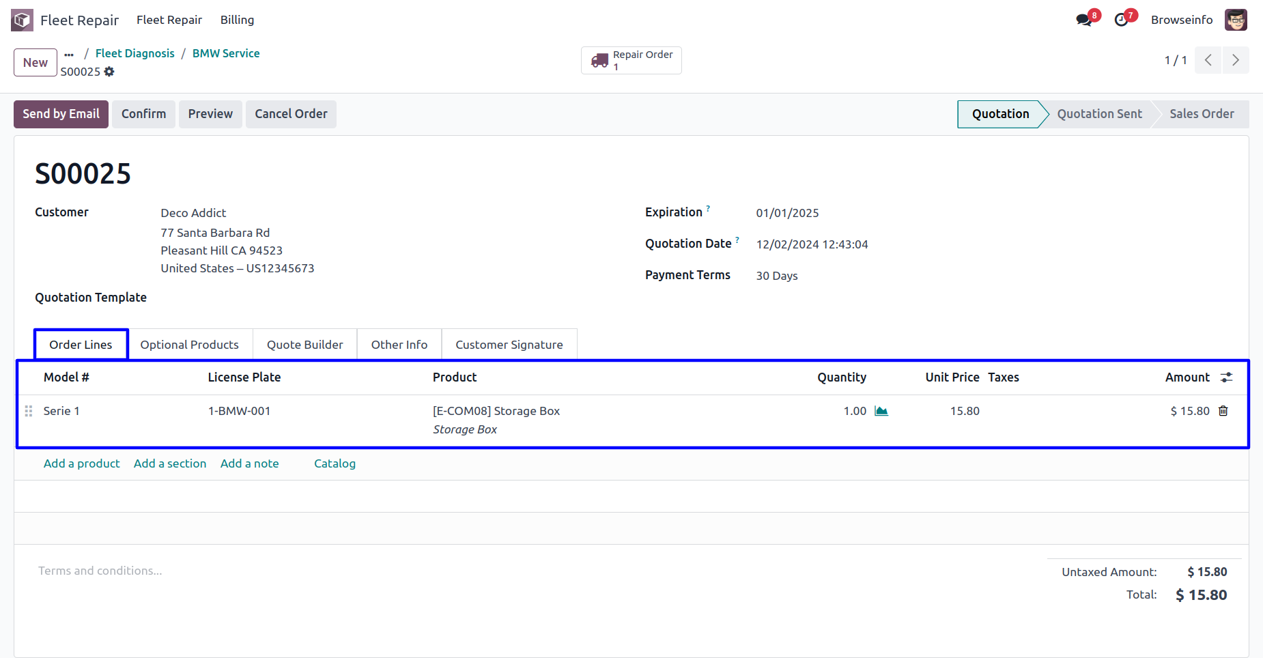Open the chat messages icon
Screen dimensions: 1263x658
(1083, 20)
